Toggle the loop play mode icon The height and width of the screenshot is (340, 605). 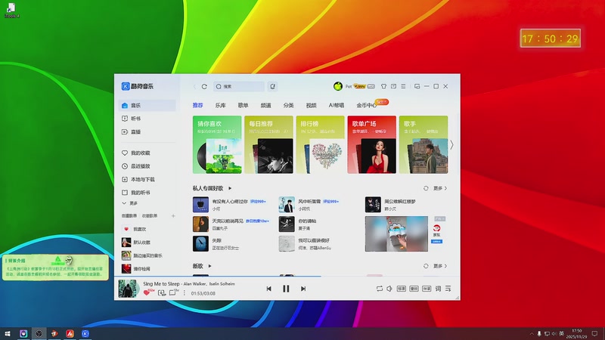coord(380,289)
